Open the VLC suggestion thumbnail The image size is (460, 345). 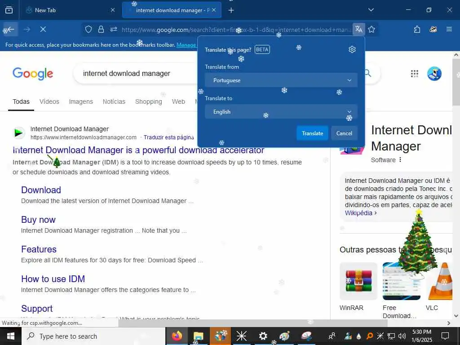pos(440,281)
